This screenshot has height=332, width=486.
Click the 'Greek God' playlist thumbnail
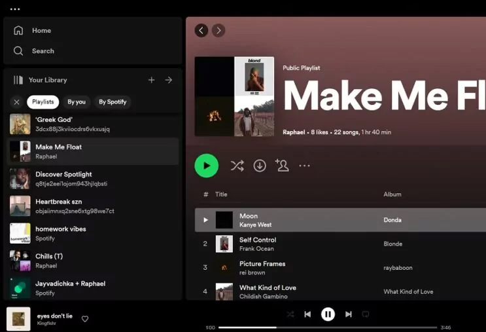click(20, 124)
